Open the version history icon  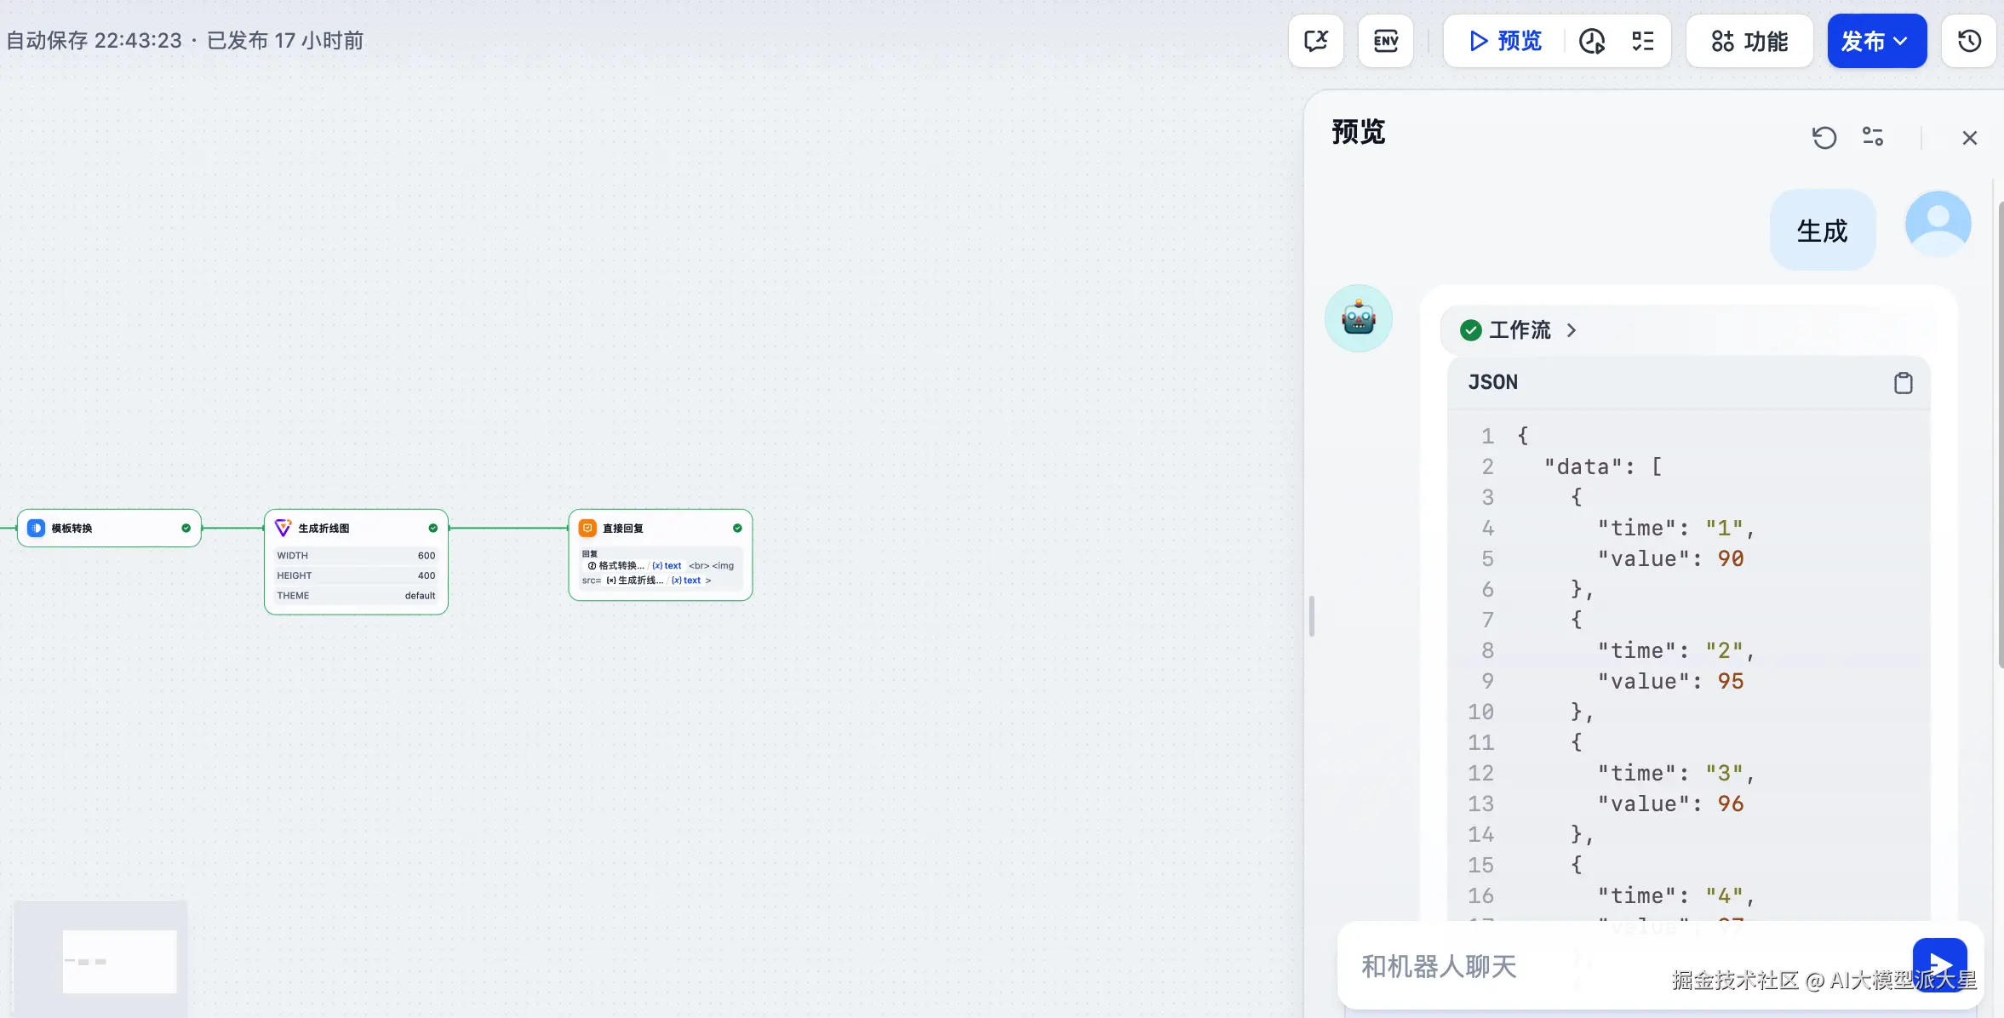[x=1969, y=41]
